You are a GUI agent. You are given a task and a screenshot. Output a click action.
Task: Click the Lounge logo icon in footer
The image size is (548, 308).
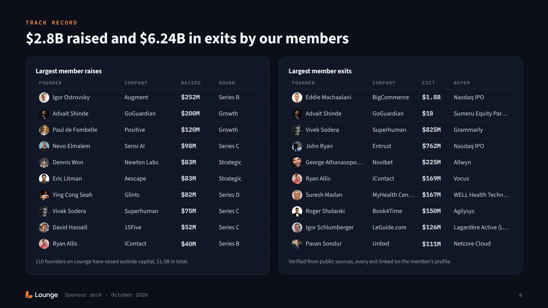pos(29,295)
